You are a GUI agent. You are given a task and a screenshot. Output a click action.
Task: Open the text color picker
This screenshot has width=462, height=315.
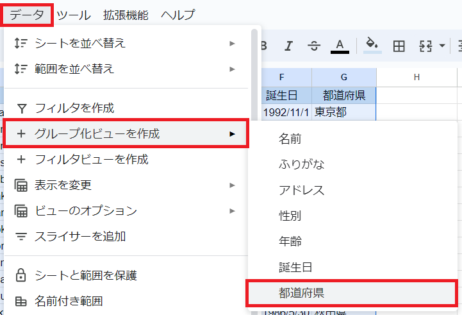(339, 46)
